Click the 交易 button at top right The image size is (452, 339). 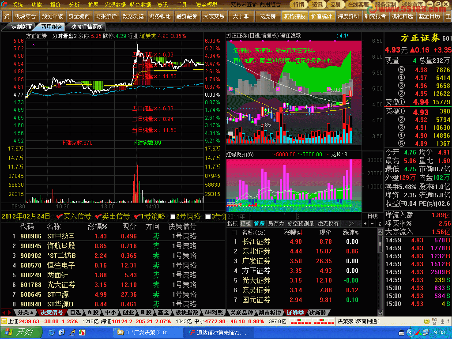[335, 4]
